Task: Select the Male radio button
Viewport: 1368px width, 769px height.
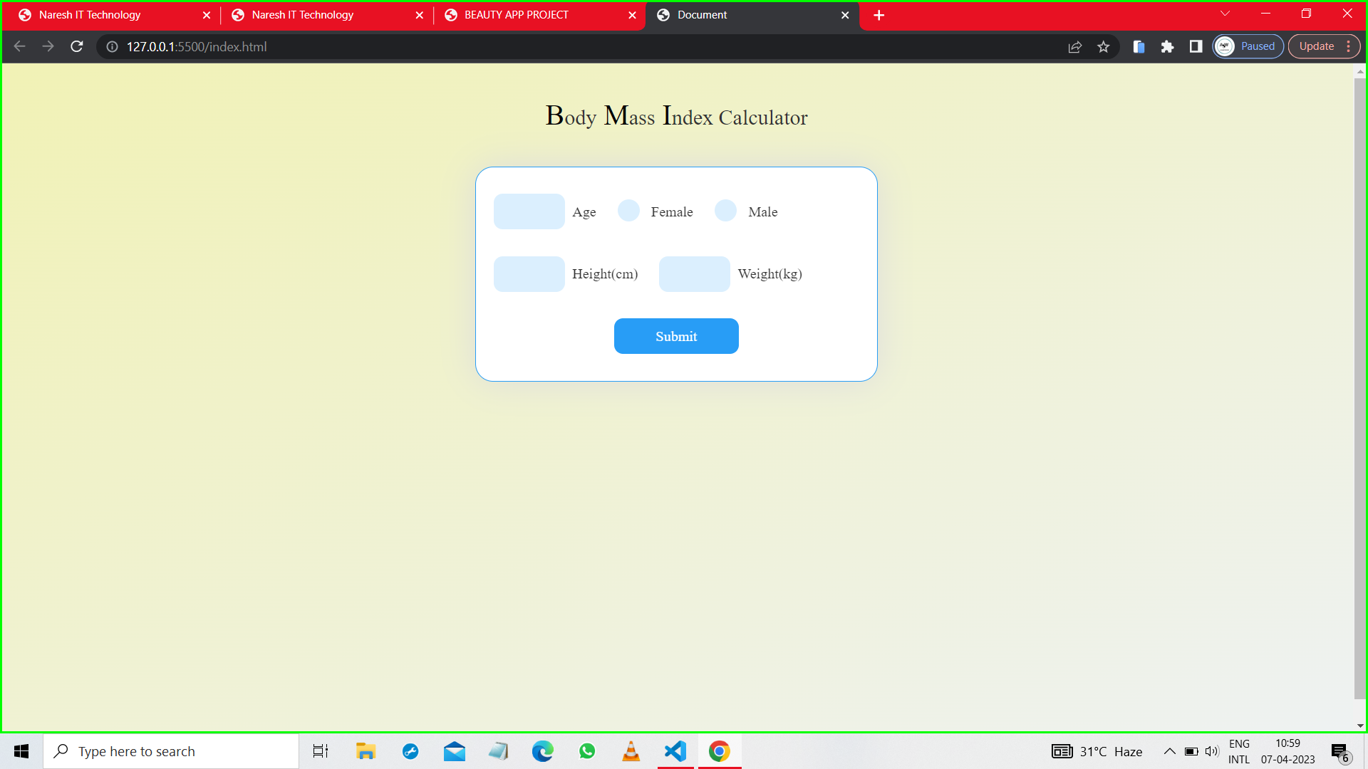Action: coord(725,211)
